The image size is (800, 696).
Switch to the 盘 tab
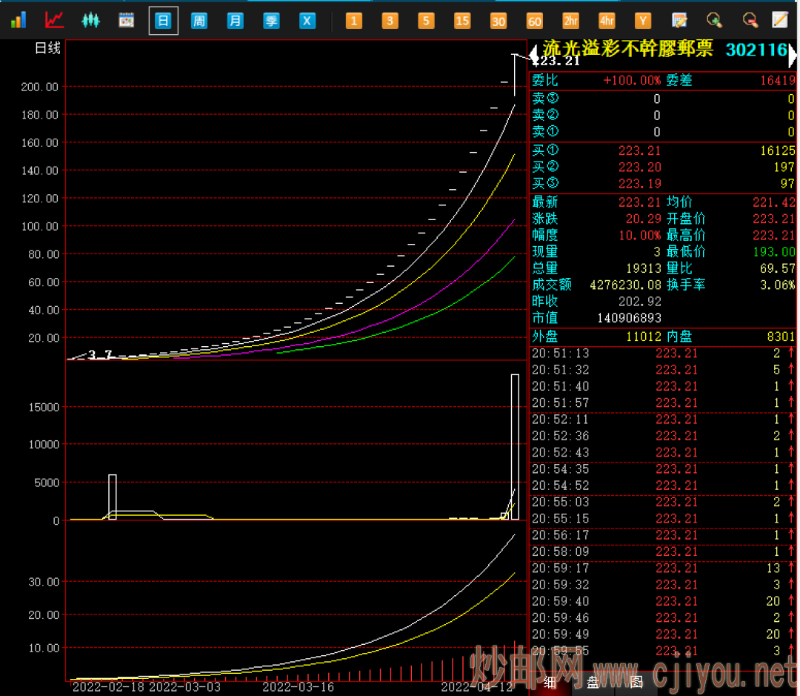pyautogui.click(x=593, y=683)
